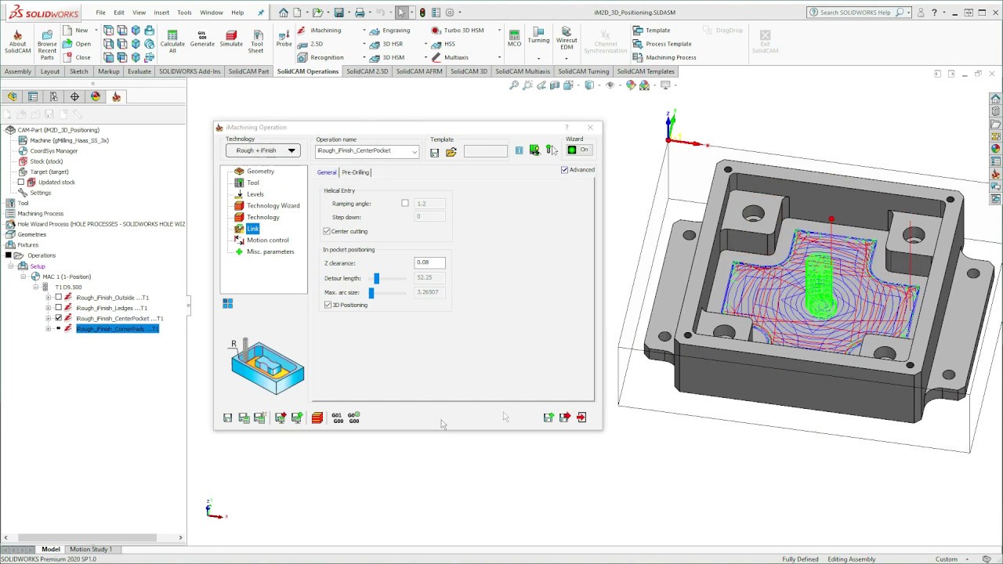Click the Search SOLIDWORKS Help box
Viewport: 1003px width, 564px height.
(x=859, y=13)
